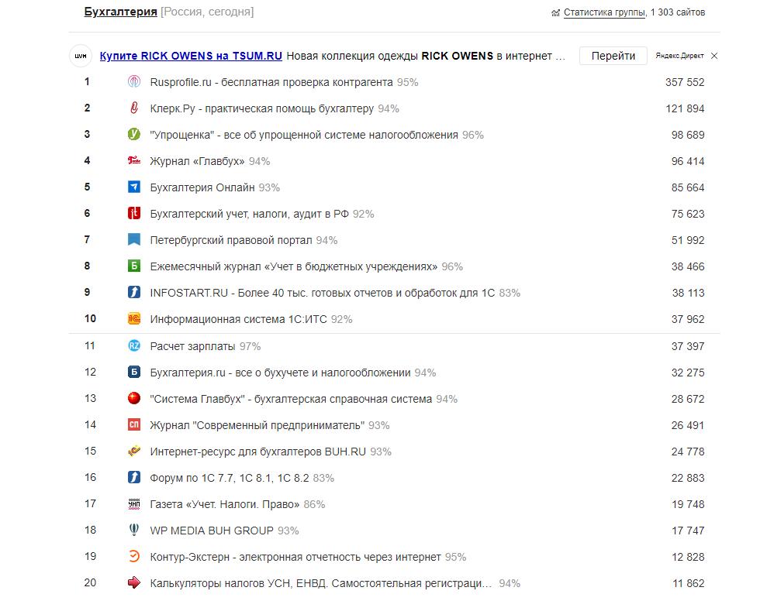Open the Бухгалтерия category heading link
Viewport: 767px width, 601px height.
[x=120, y=12]
